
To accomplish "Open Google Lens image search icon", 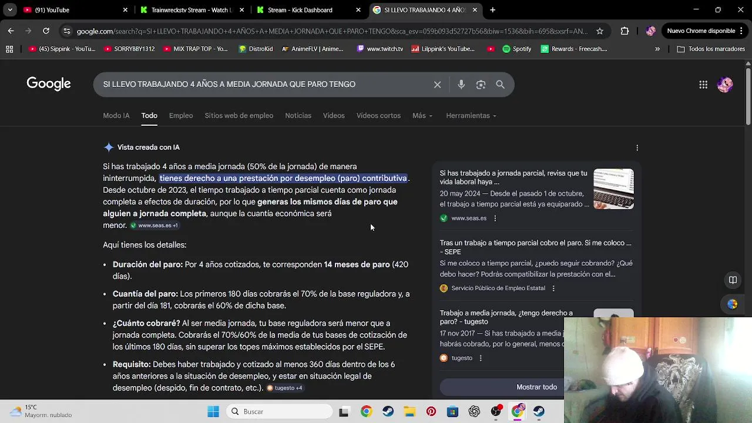I will (x=481, y=85).
